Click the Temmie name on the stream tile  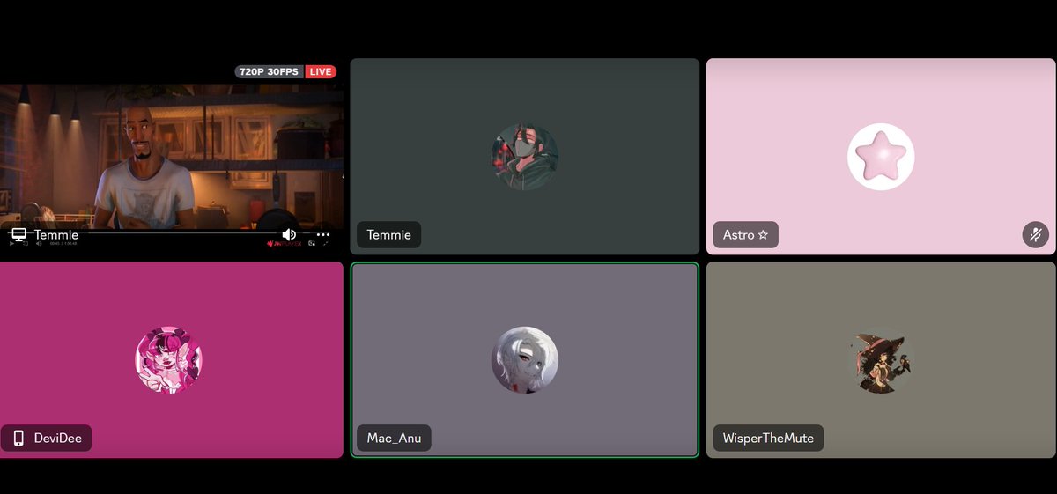tap(56, 234)
